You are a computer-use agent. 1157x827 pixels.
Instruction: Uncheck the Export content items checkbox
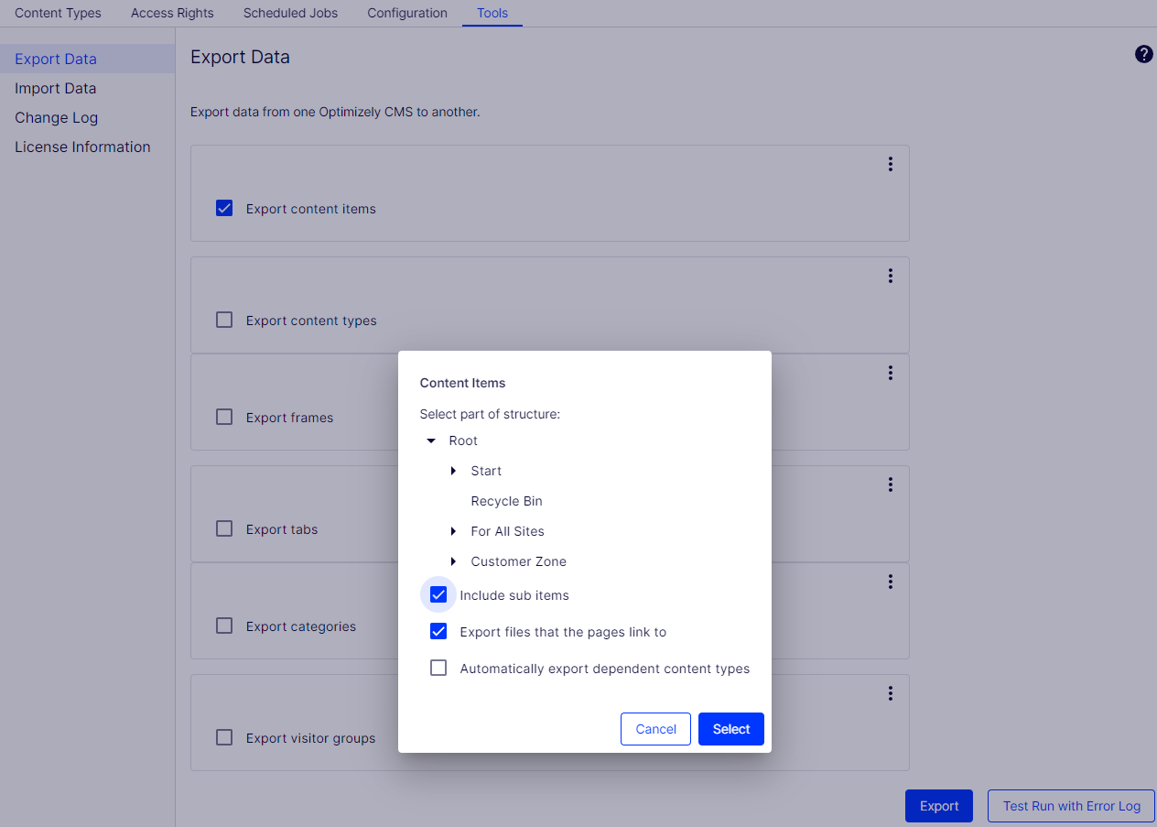[x=224, y=208]
